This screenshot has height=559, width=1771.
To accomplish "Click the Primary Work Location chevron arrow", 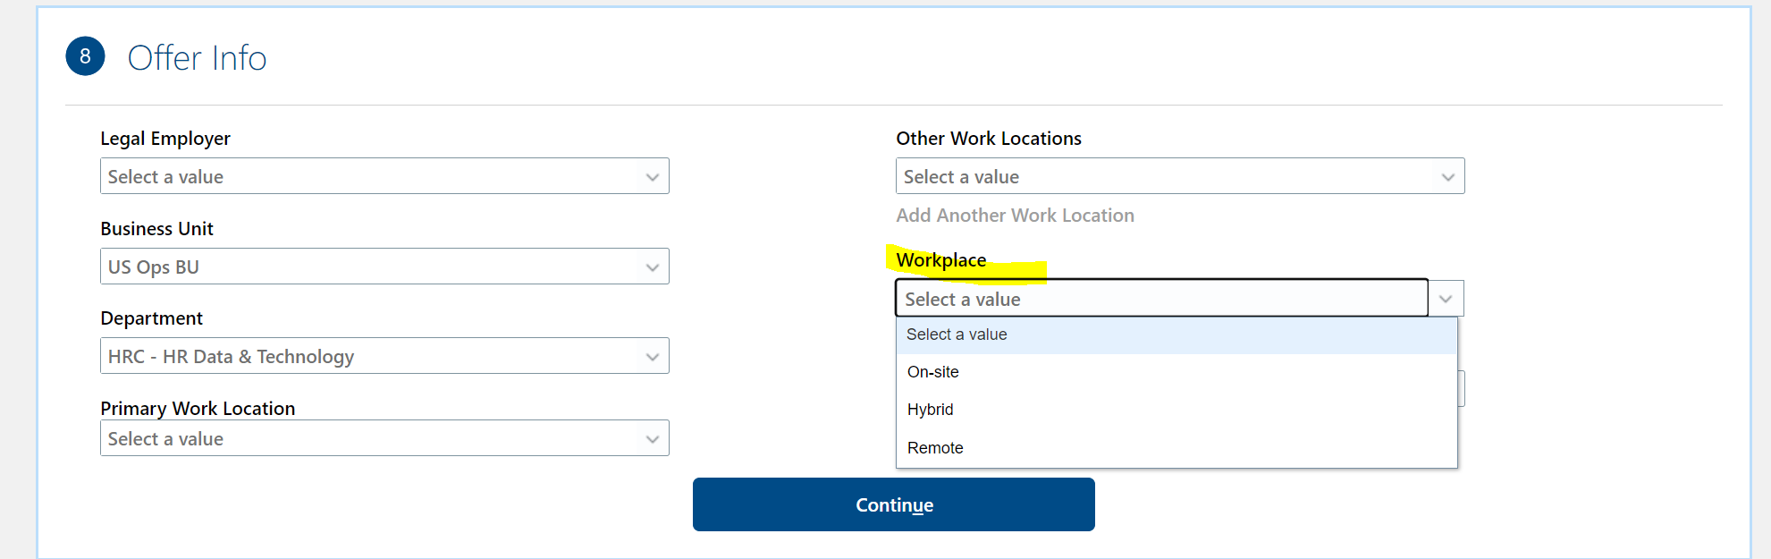I will click(x=652, y=438).
